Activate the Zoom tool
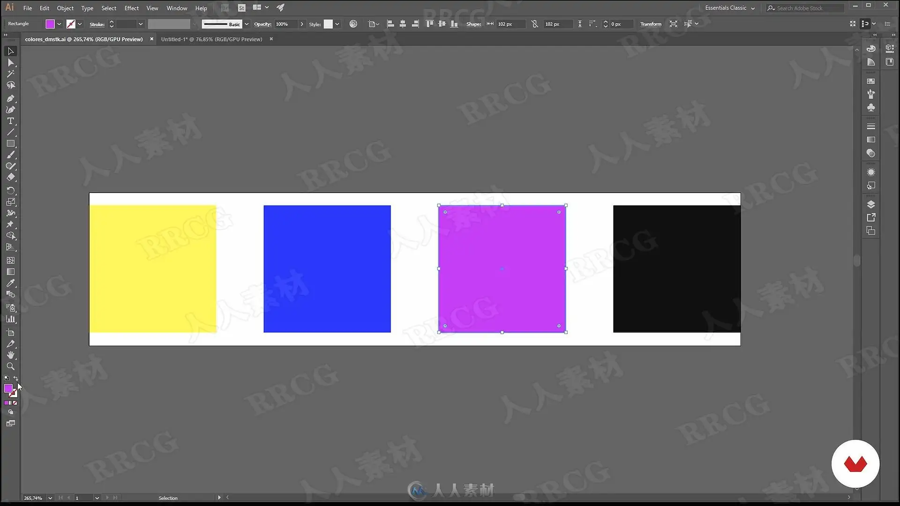This screenshot has width=900, height=506. pos(10,366)
